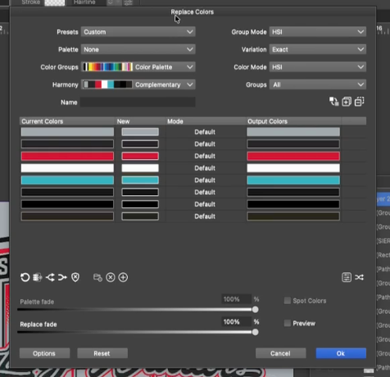The height and width of the screenshot is (377, 390).
Task: Open the Presets dropdown showing Custom
Action: pos(138,32)
